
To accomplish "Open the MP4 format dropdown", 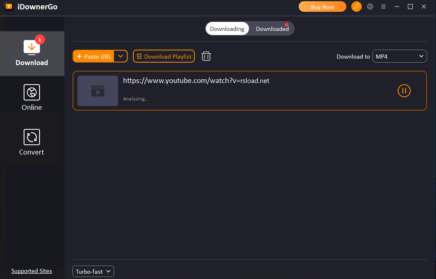I will [399, 57].
